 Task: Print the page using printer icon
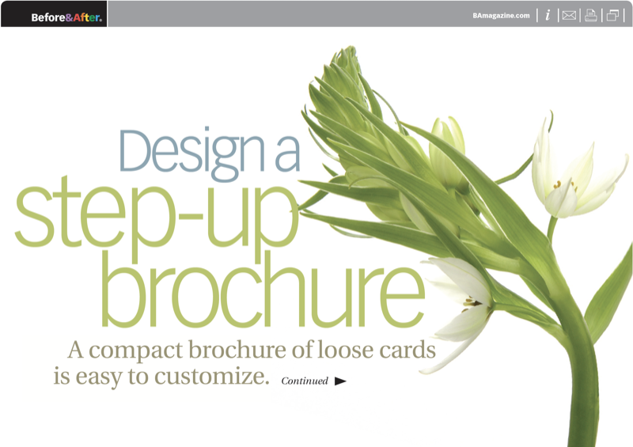coord(590,15)
